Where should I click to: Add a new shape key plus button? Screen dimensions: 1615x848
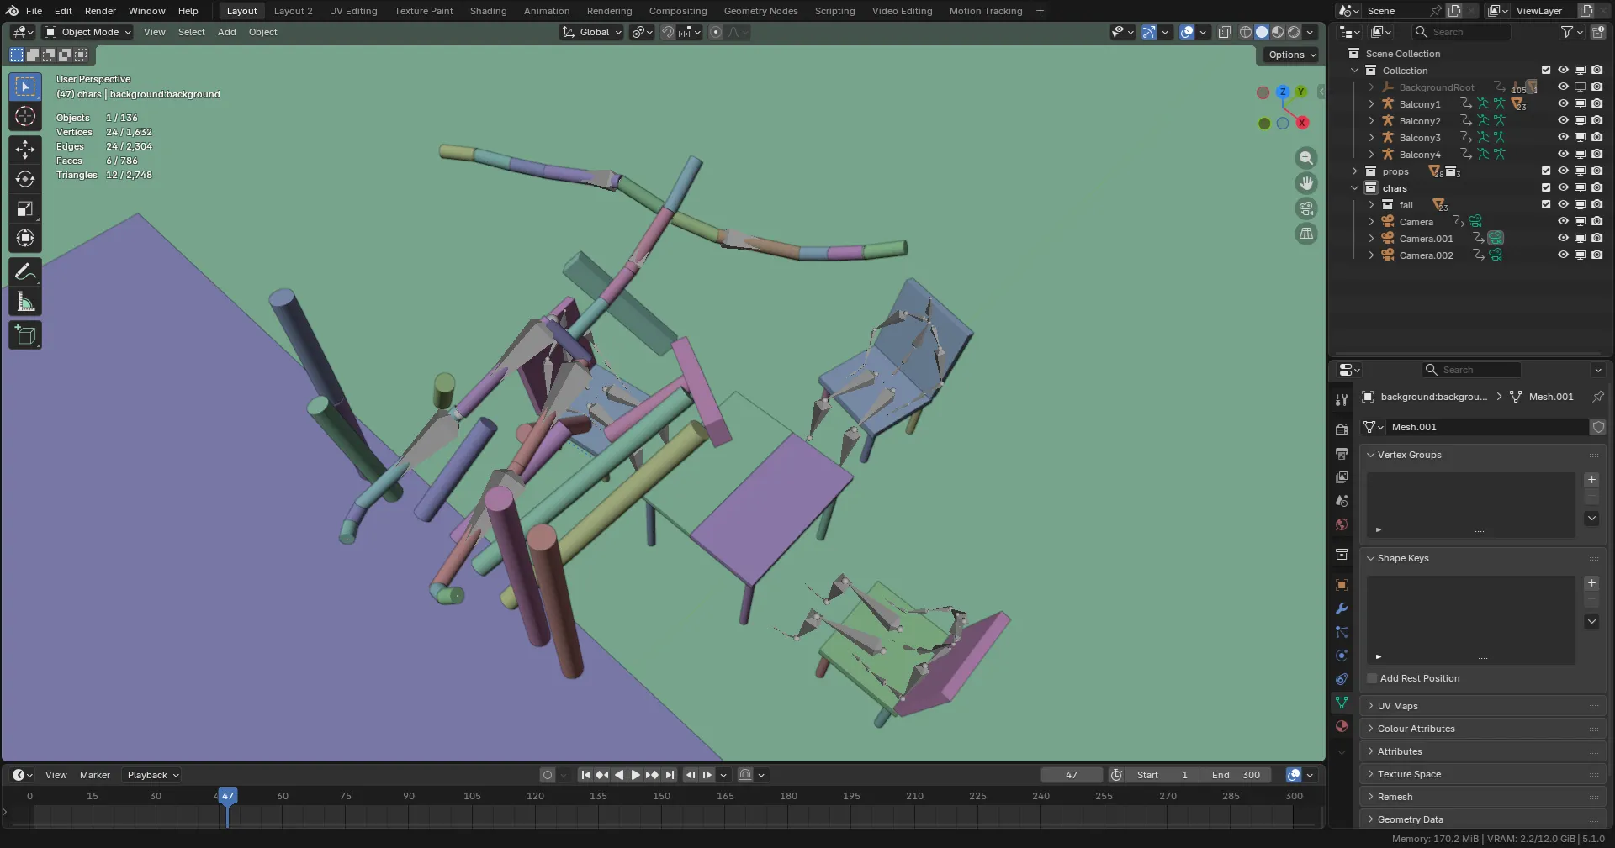1591,583
